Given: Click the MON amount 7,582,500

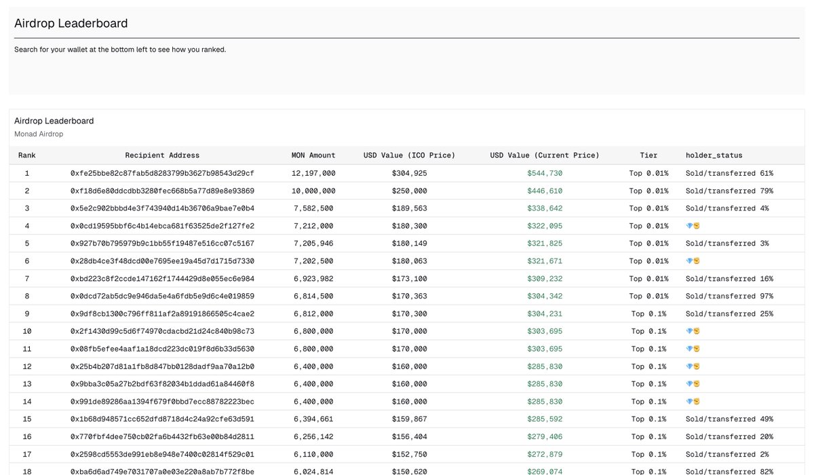Looking at the screenshot, I should tap(313, 208).
